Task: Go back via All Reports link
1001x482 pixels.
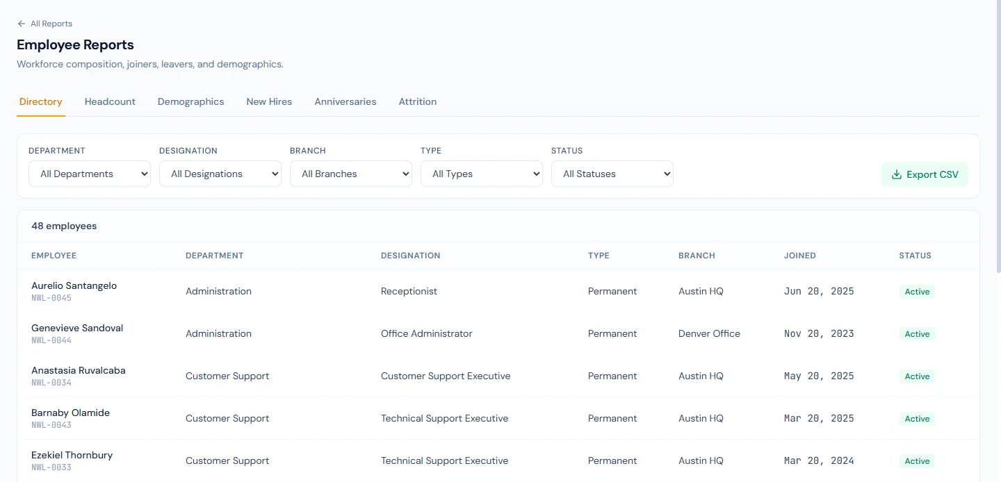Action: pos(45,24)
